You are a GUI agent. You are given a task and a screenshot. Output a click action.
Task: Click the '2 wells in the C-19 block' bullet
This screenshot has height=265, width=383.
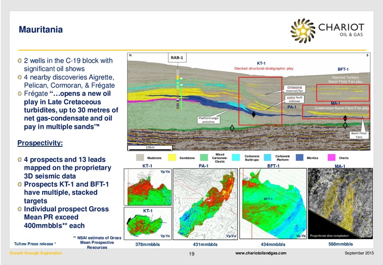click(x=68, y=65)
